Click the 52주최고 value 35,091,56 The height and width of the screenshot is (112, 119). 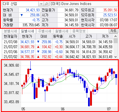pos(110,10)
